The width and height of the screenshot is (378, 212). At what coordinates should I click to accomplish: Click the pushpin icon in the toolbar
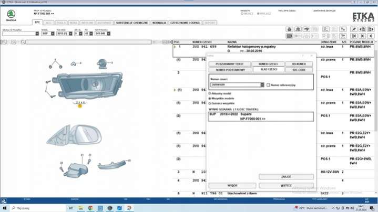(x=354, y=29)
